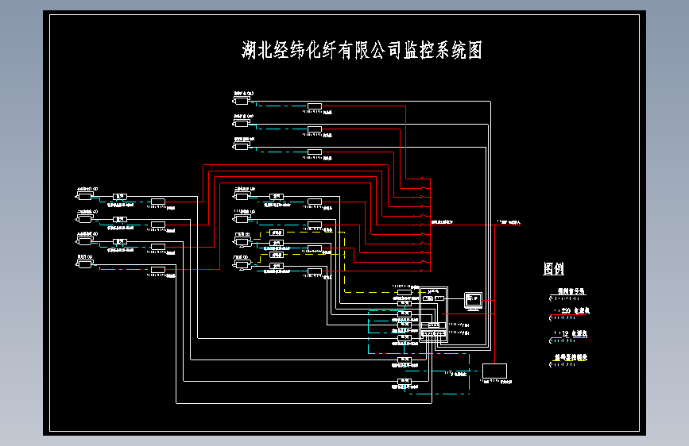689x446 pixels.
Task: Click the computer monitor symbol
Action: click(474, 301)
